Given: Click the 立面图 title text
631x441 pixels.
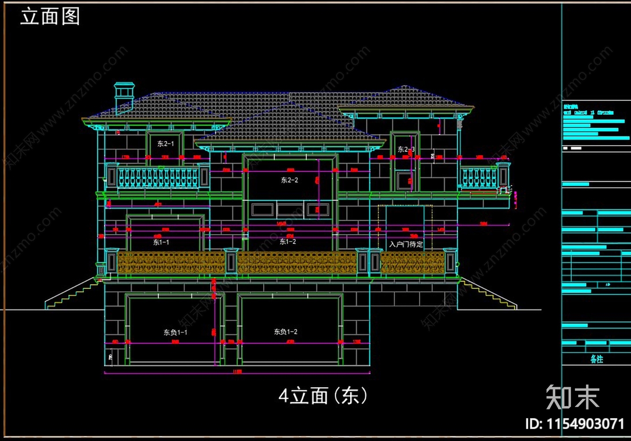Looking at the screenshot, I should pos(50,17).
